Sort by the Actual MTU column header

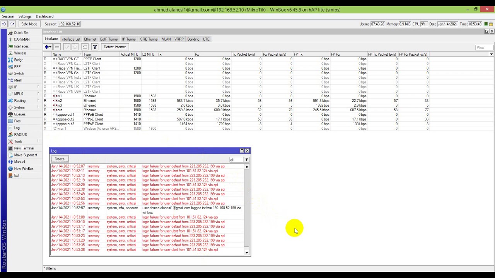click(130, 54)
